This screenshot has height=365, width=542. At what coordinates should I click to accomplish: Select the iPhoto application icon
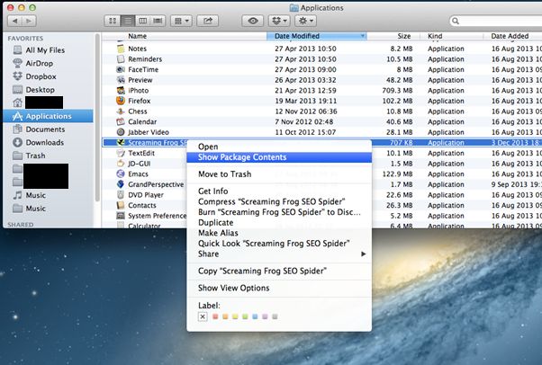(x=121, y=91)
